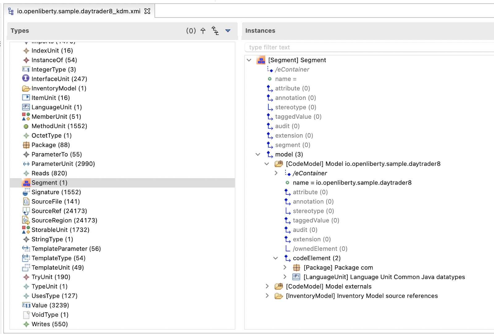Click the InstanceOf type icon

point(26,60)
